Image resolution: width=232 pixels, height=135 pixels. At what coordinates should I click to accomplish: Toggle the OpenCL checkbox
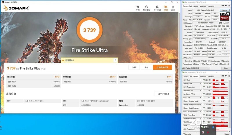pyautogui.click(x=193, y=61)
